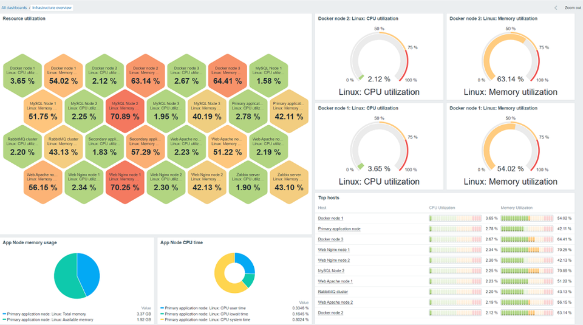Open Docker node 3 host link
This screenshot has width=583, height=325.
[x=330, y=239]
